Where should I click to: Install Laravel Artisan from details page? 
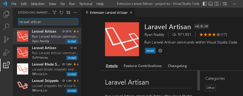[x=150, y=51]
